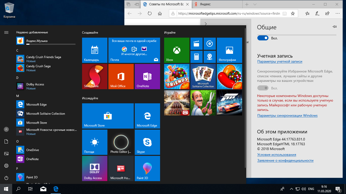
Task: Show hidden tray icons chevron
Action: pyautogui.click(x=291, y=189)
